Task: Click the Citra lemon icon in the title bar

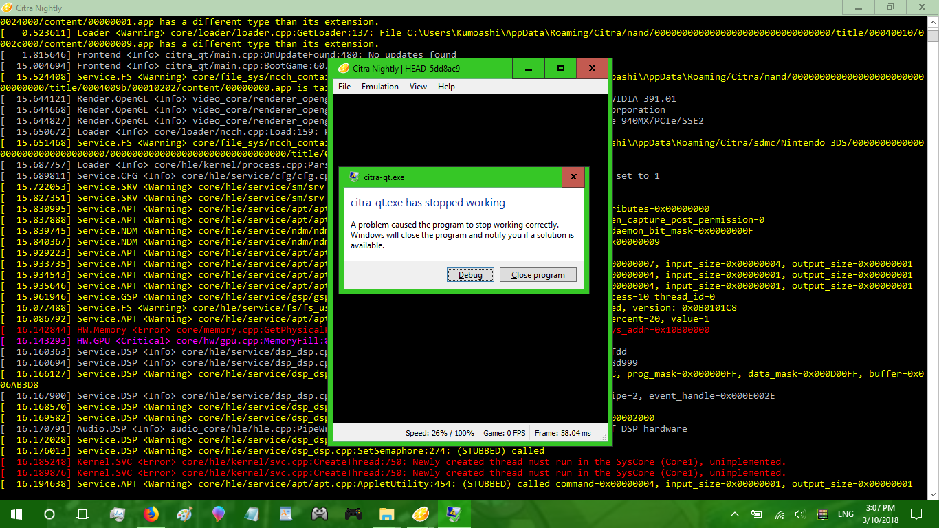Action: click(344, 68)
